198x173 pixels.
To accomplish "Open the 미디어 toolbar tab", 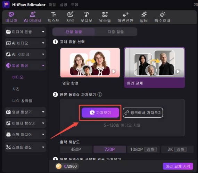I will point(11,17).
